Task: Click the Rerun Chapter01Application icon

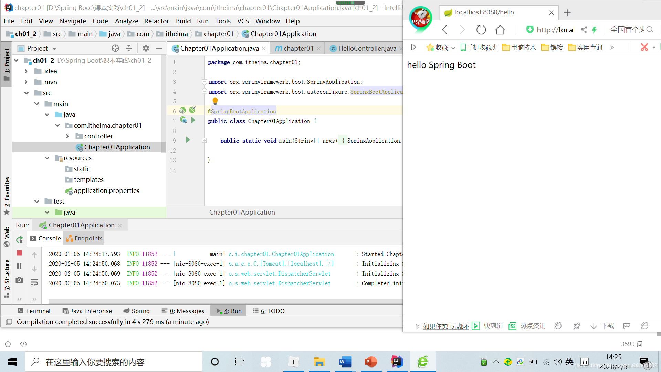Action: tap(20, 239)
